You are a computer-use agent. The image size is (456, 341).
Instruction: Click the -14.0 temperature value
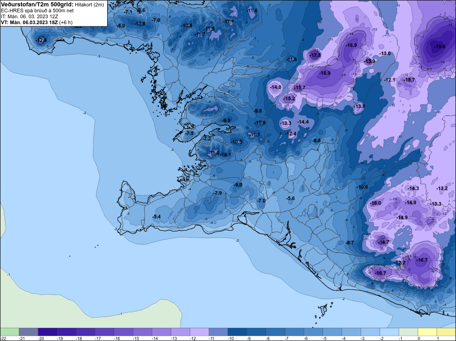click(x=275, y=87)
